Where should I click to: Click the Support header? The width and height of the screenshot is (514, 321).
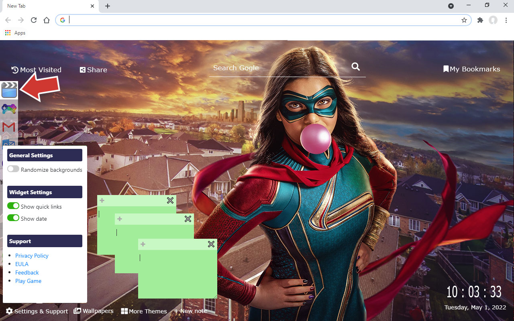[x=45, y=241]
